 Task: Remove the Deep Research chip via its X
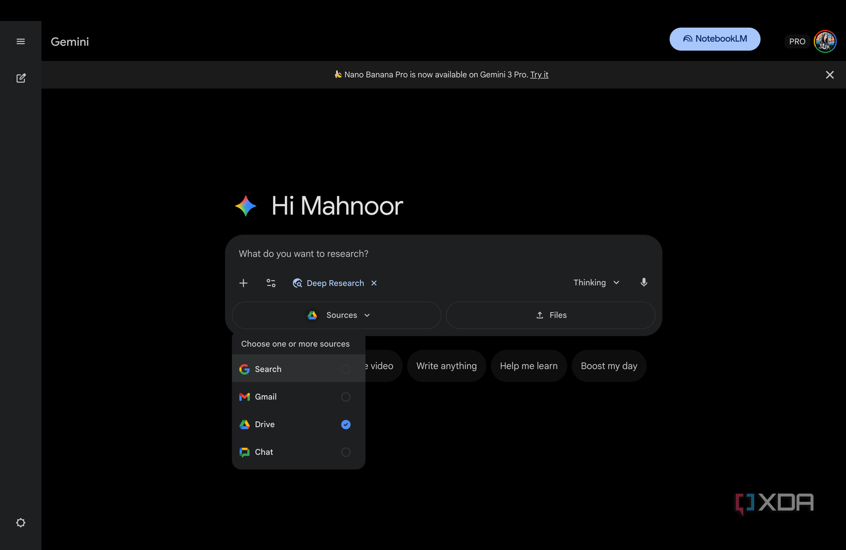pyautogui.click(x=374, y=282)
